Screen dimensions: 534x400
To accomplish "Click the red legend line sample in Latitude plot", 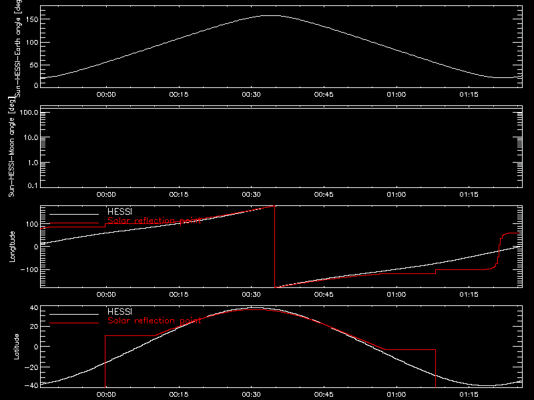I will point(74,323).
